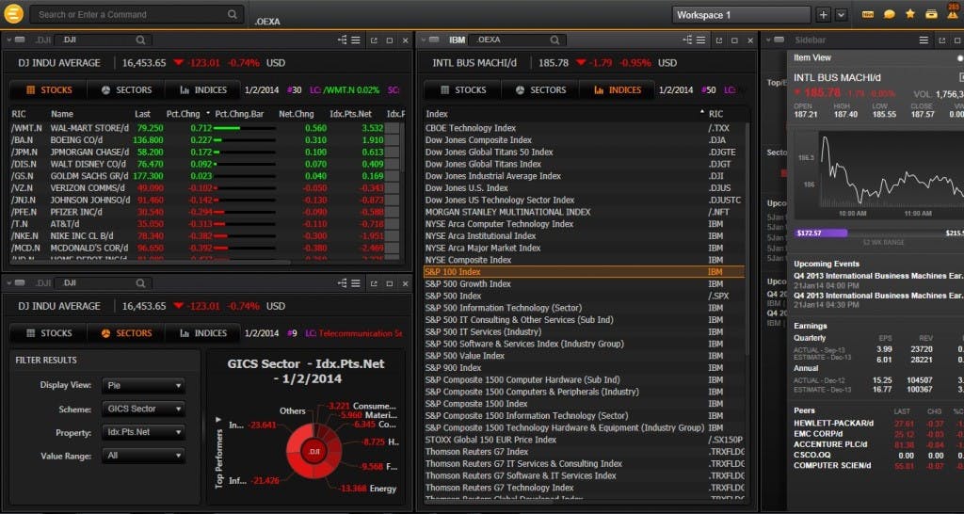
Task: Sort stocks by Pct.Chng column header
Action: point(183,114)
